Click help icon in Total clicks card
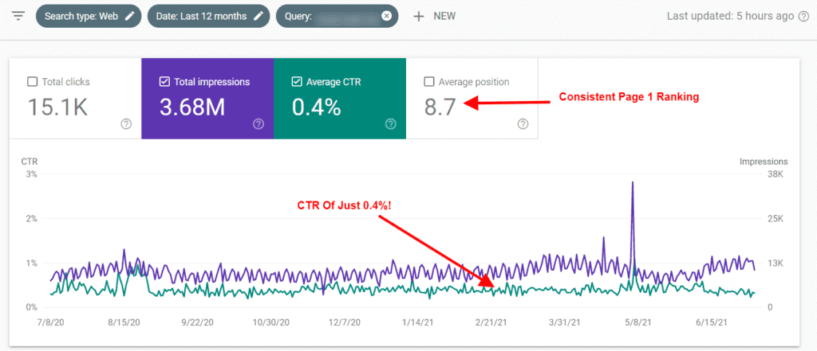Screen dimensions: 817x351 [126, 123]
